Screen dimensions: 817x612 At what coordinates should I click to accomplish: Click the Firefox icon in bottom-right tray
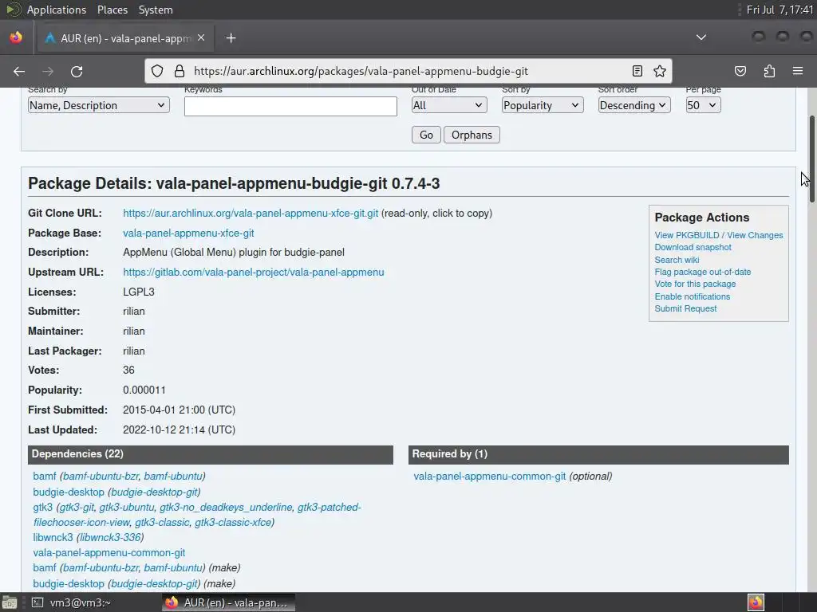tap(756, 602)
